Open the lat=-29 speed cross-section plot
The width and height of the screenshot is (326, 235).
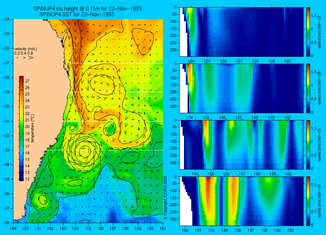(241, 88)
